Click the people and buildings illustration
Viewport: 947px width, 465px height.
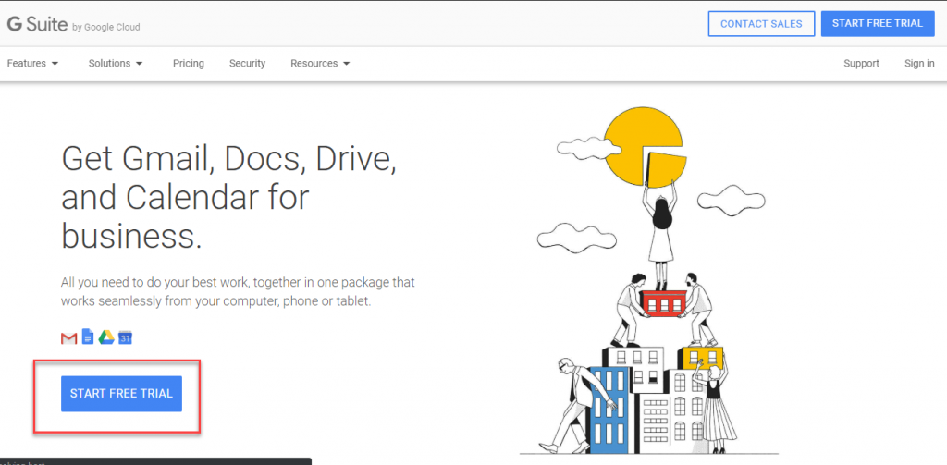click(x=649, y=281)
